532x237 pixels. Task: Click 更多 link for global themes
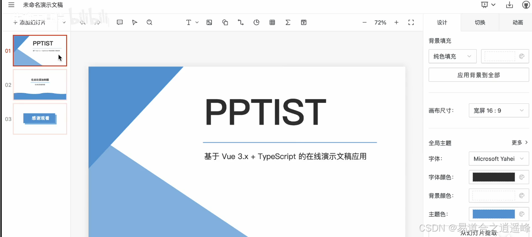click(520, 143)
